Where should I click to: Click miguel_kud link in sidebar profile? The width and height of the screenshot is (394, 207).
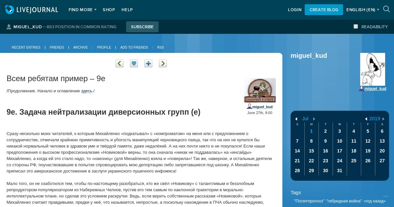pyautogui.click(x=375, y=89)
